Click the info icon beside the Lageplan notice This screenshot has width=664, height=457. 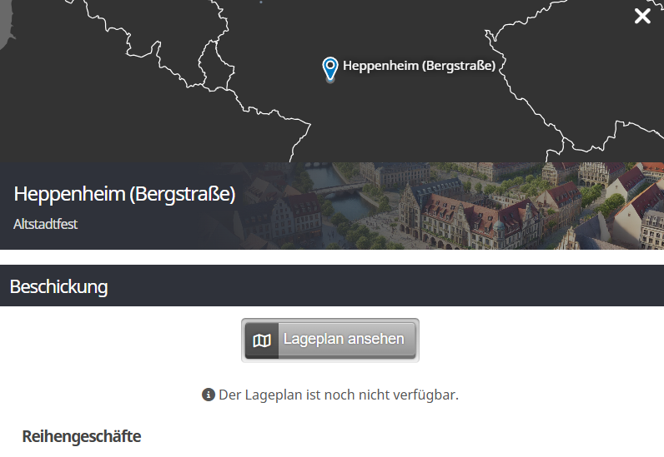[209, 394]
